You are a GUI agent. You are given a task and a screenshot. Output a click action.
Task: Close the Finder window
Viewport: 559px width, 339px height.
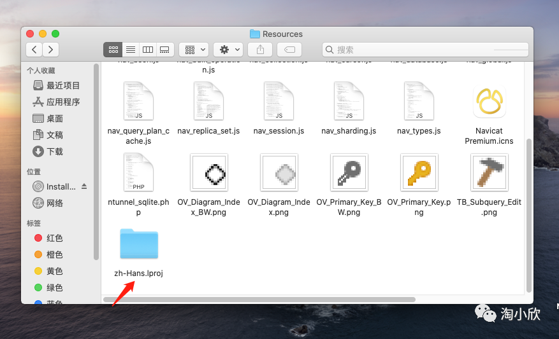[30, 34]
